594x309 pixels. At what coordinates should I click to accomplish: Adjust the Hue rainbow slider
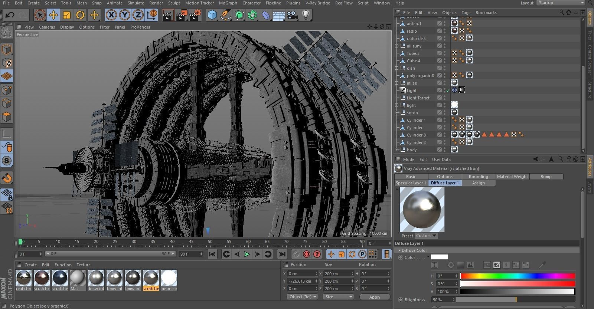pyautogui.click(x=518, y=276)
